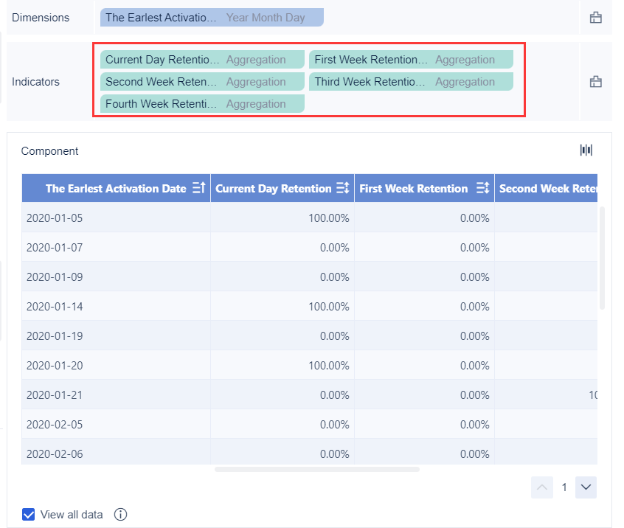Screen dimensions: 624x528
Task: Click the clear icon beside the Dimensions row
Action: click(x=596, y=16)
